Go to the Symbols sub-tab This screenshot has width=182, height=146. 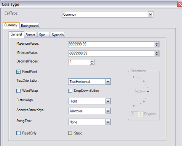click(x=57, y=35)
